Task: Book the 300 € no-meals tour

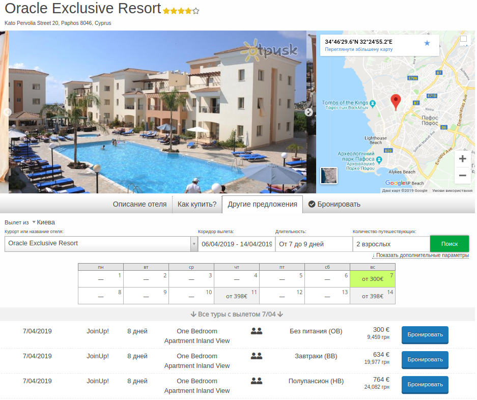Action: tap(425, 334)
